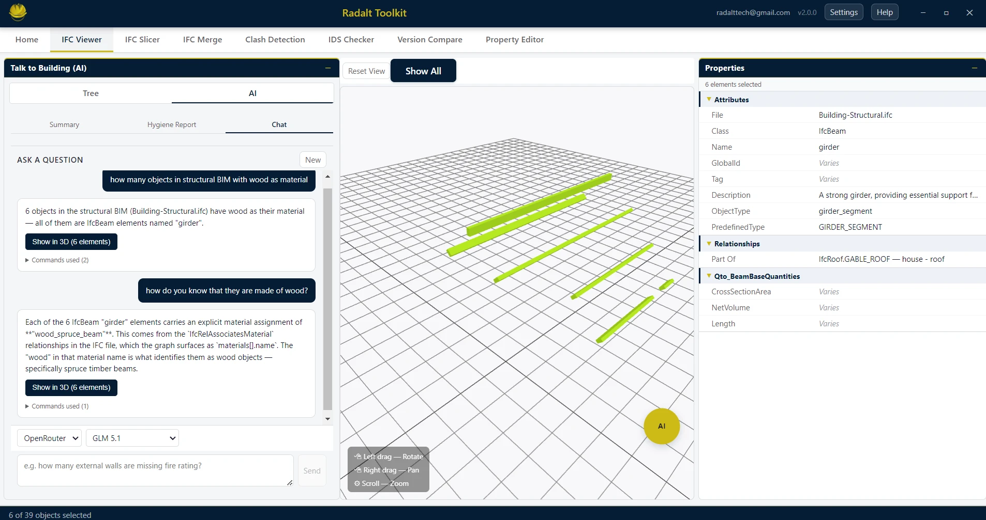Click the IfcBeam class value
Image resolution: width=986 pixels, height=520 pixels.
click(832, 131)
